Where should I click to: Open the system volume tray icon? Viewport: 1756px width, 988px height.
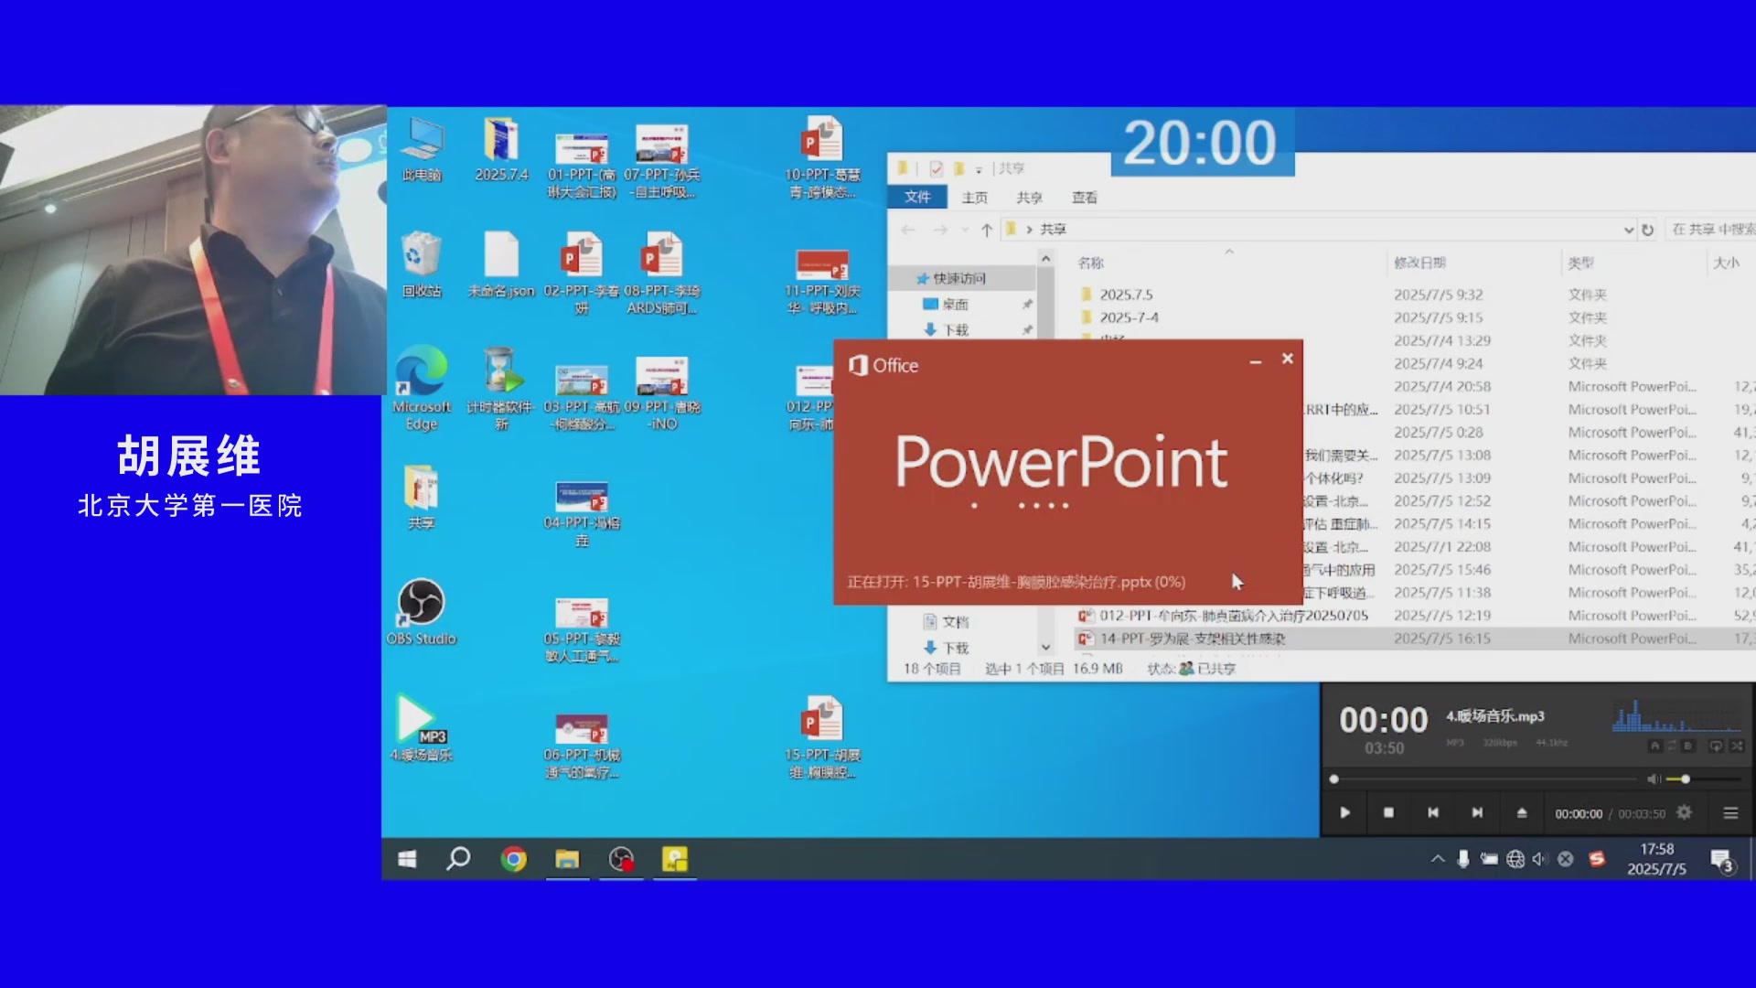[1539, 859]
